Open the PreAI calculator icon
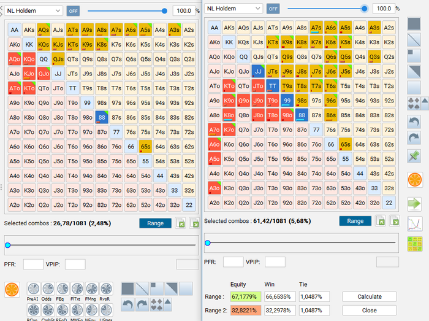This screenshot has width=429, height=321. (34, 288)
